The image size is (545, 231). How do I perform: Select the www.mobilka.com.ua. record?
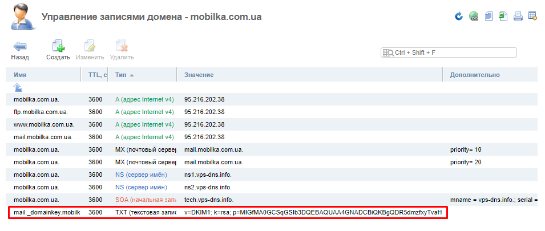pos(44,124)
